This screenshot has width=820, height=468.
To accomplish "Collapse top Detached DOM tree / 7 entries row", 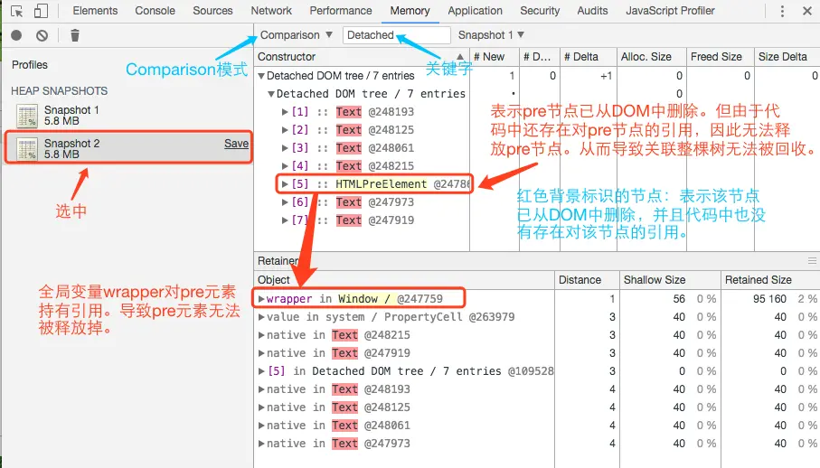I will (x=261, y=76).
